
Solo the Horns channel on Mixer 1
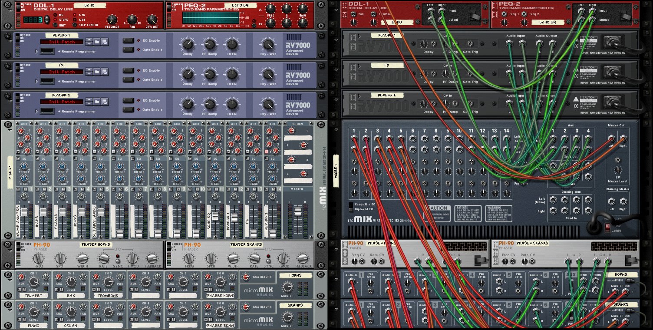[x=82, y=189]
